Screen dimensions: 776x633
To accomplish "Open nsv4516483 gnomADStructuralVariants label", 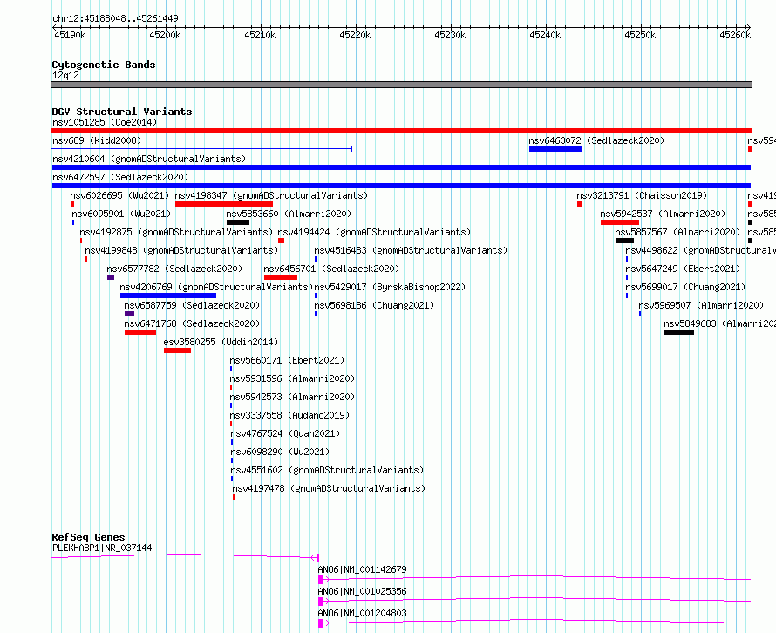I will click(x=411, y=250).
